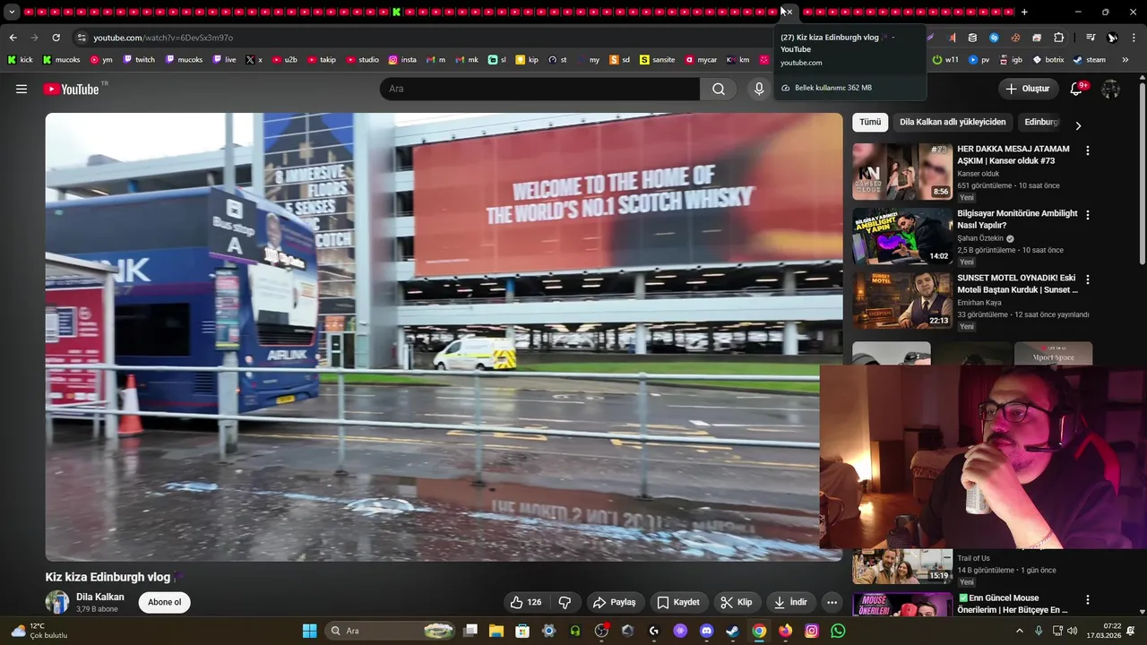Open the account avatar menu
The height and width of the screenshot is (645, 1147).
point(1110,89)
